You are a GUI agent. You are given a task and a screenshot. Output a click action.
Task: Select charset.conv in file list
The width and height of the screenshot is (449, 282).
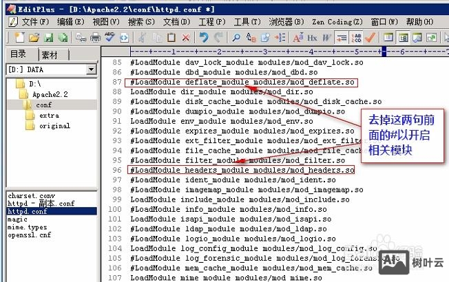(x=32, y=196)
